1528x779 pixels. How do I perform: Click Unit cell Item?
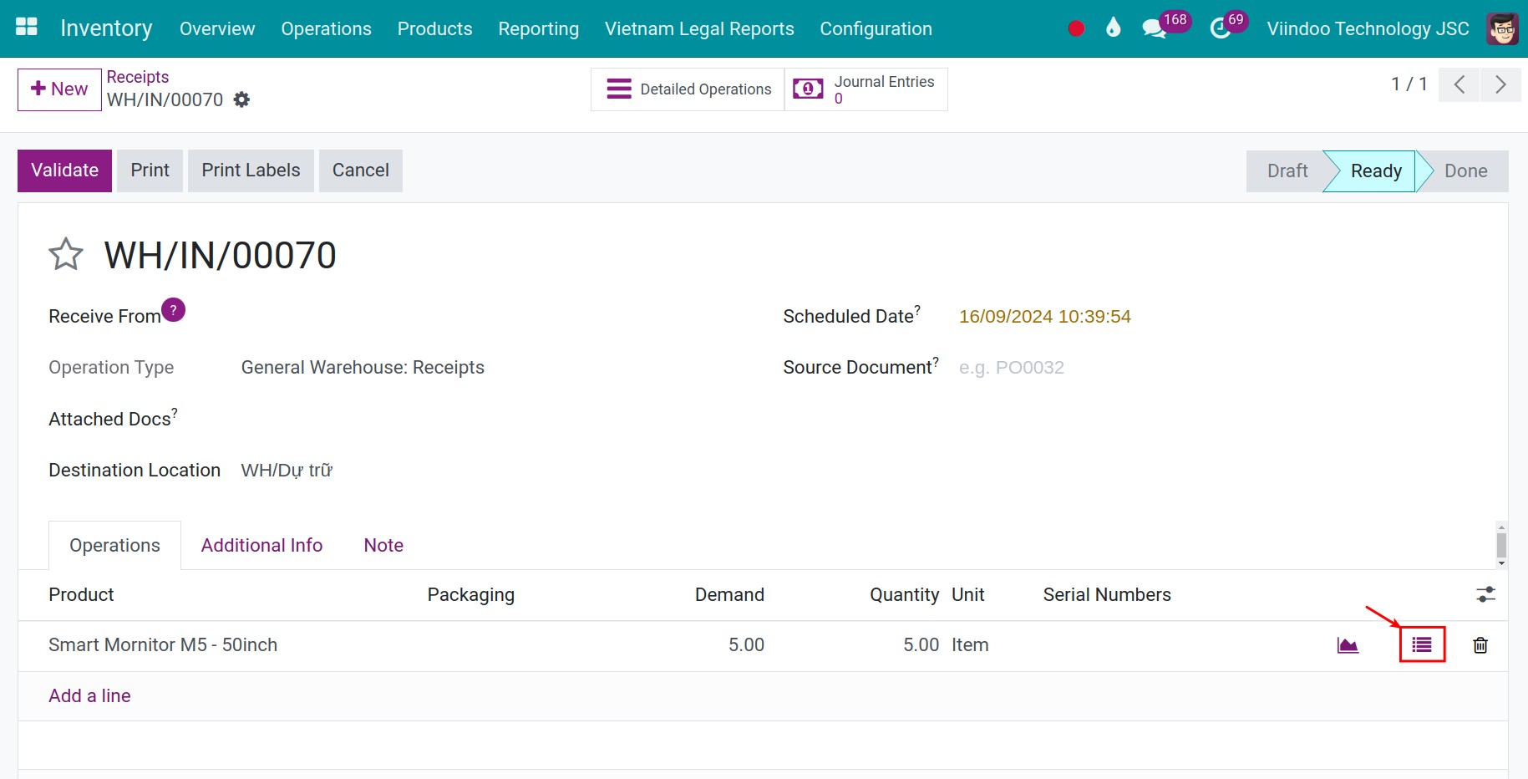click(970, 645)
